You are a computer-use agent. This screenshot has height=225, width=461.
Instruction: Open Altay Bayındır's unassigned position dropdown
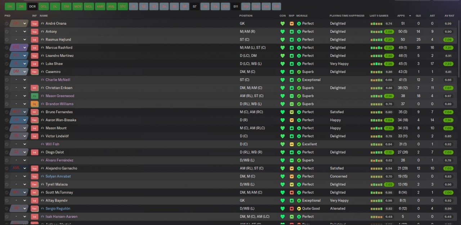point(19,201)
